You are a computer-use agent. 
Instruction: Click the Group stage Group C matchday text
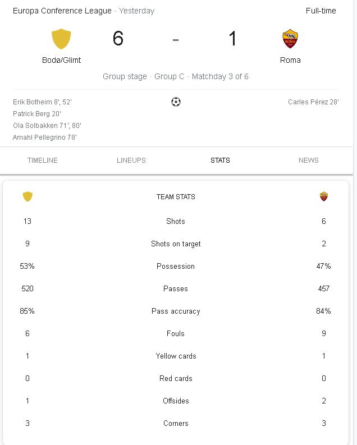(176, 76)
